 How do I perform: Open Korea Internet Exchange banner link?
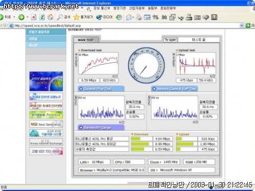tap(46, 142)
